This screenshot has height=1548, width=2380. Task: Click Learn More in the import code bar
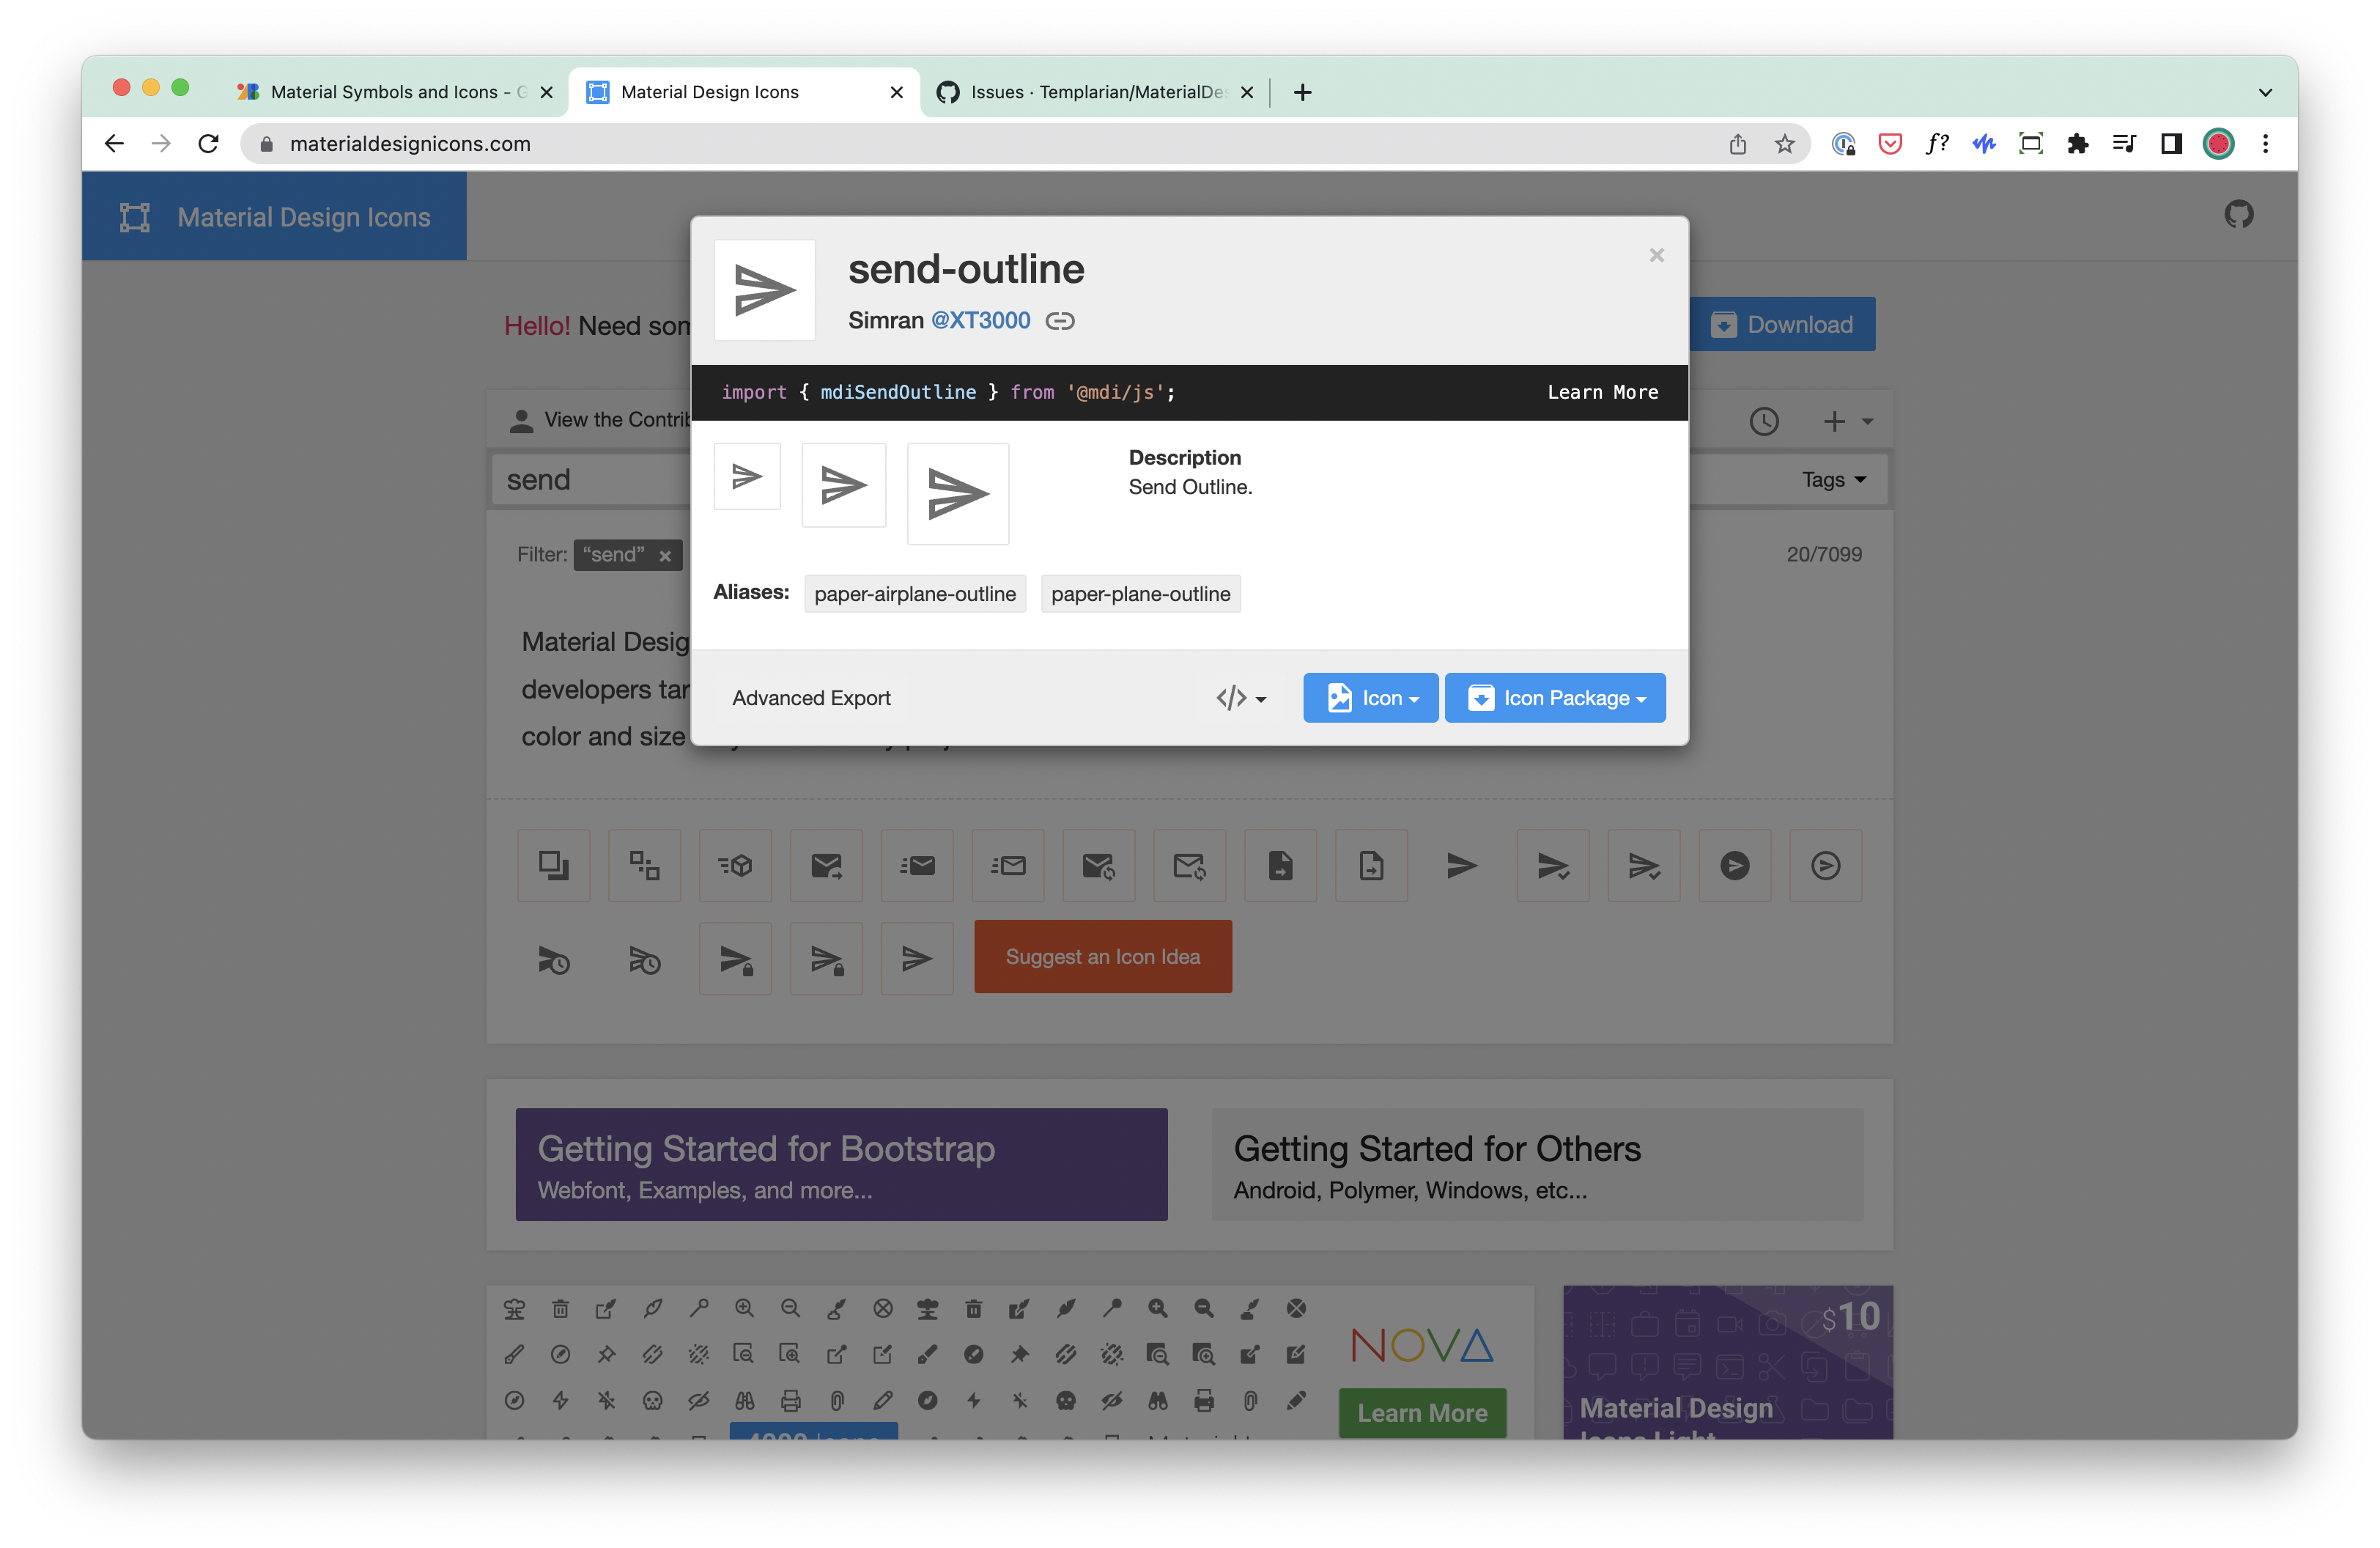[x=1602, y=392]
